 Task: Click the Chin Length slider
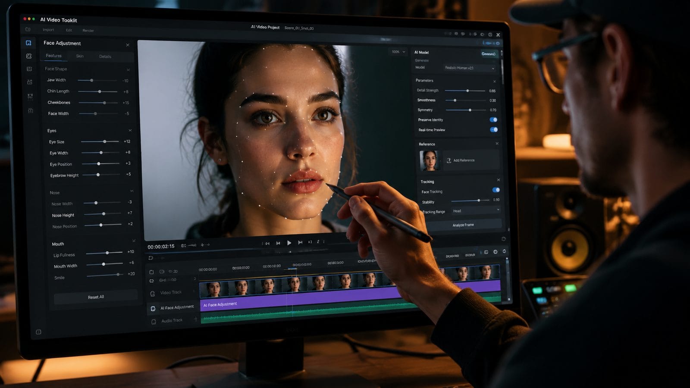click(98, 91)
